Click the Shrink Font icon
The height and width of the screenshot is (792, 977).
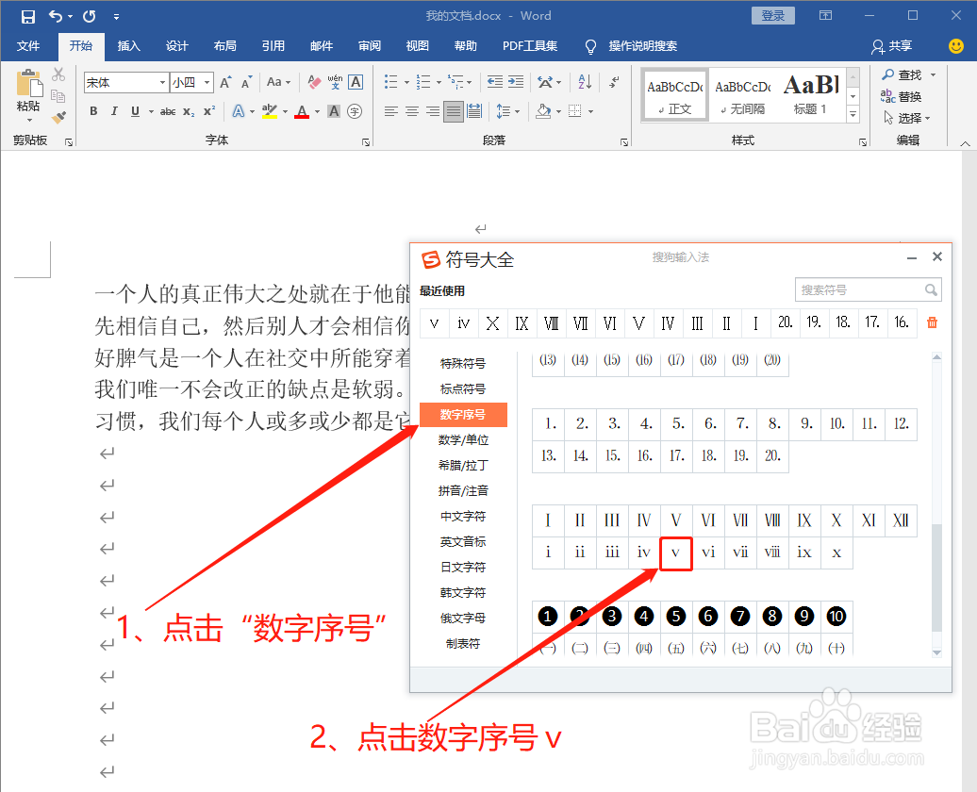[246, 82]
